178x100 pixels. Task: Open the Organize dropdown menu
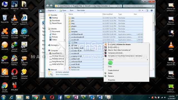(52, 11)
